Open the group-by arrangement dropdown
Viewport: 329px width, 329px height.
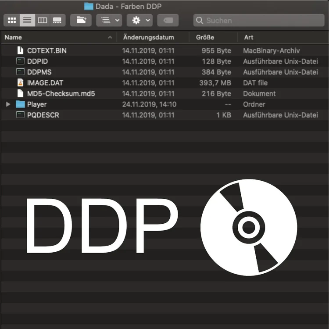pos(109,20)
